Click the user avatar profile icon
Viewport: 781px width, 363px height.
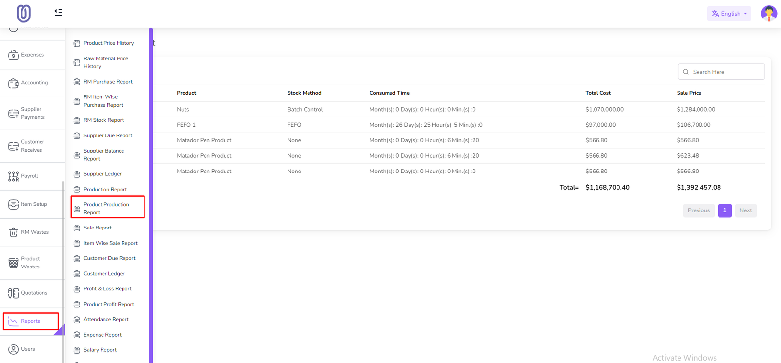769,14
